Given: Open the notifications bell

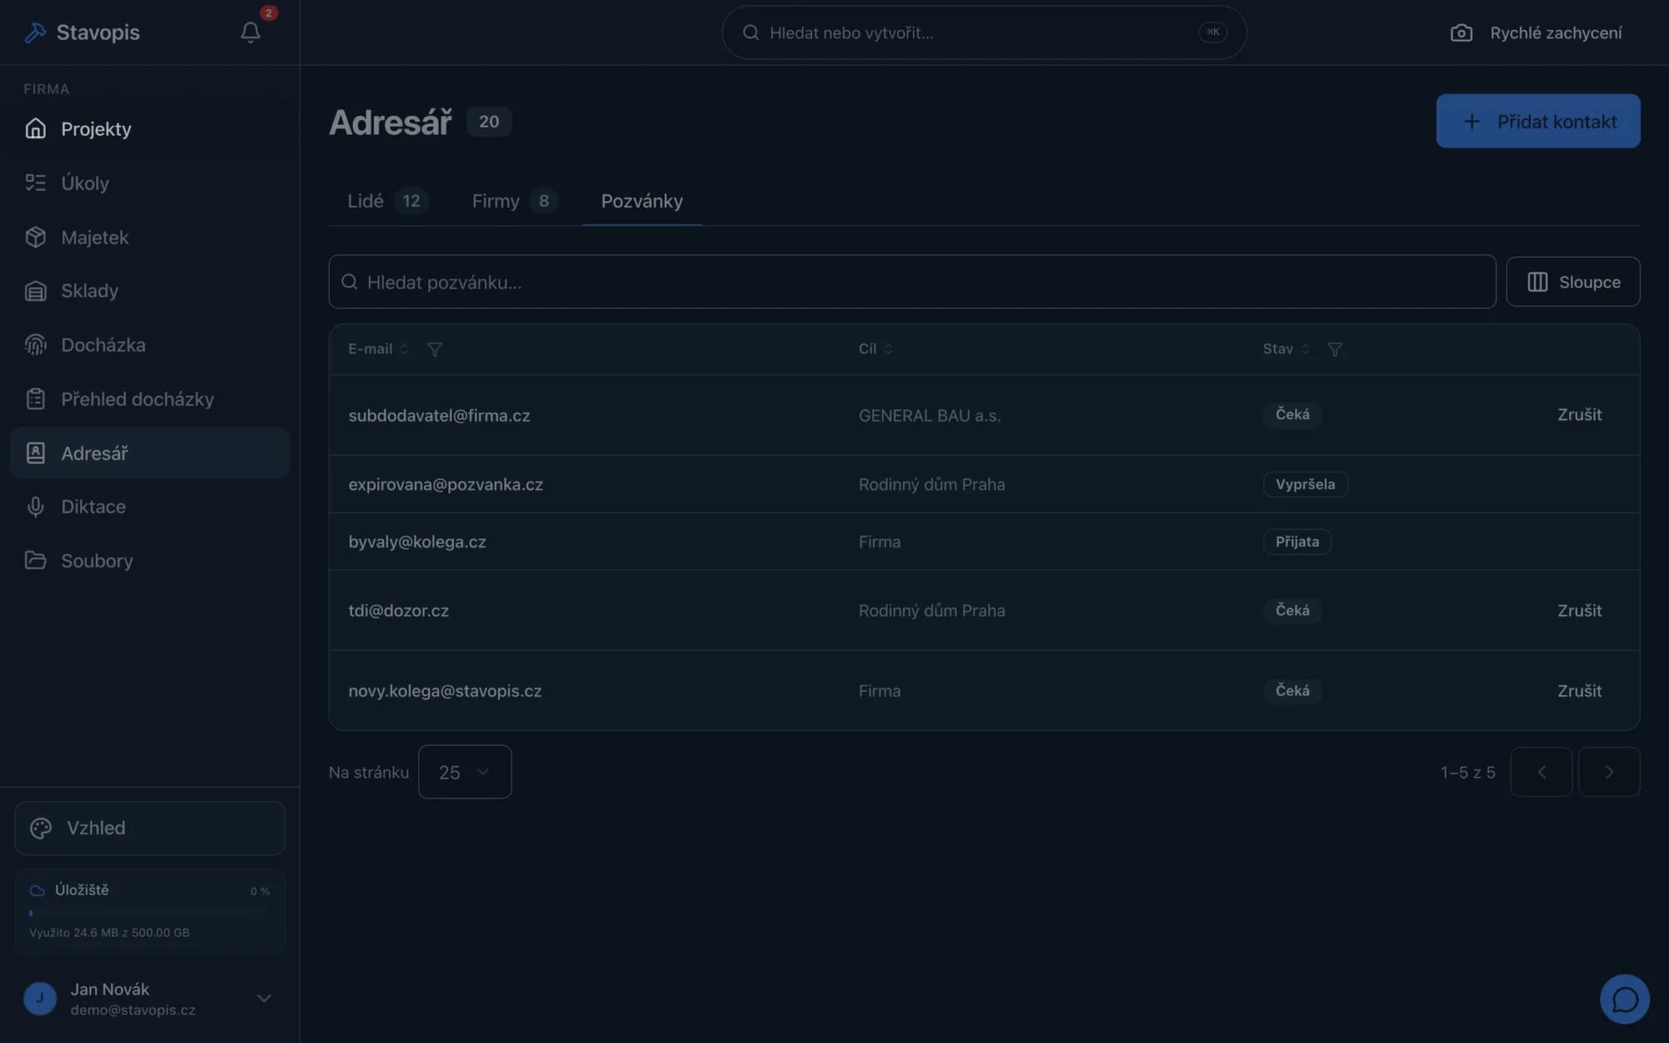Looking at the screenshot, I should click(x=250, y=33).
